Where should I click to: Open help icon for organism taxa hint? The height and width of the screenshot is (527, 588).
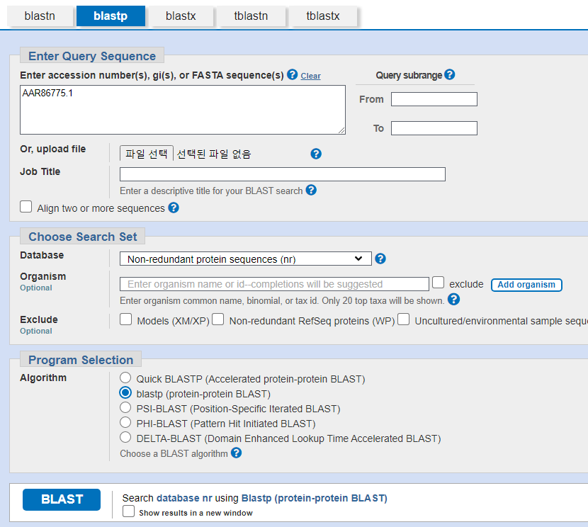click(x=453, y=300)
